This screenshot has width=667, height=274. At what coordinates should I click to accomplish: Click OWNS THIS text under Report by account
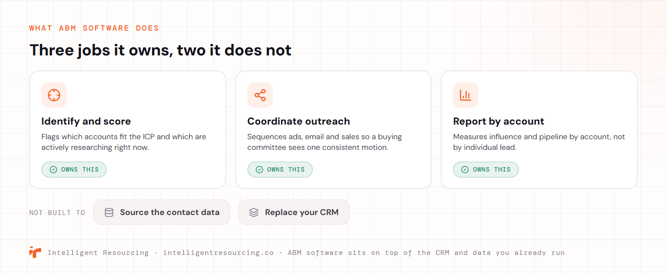492,169
